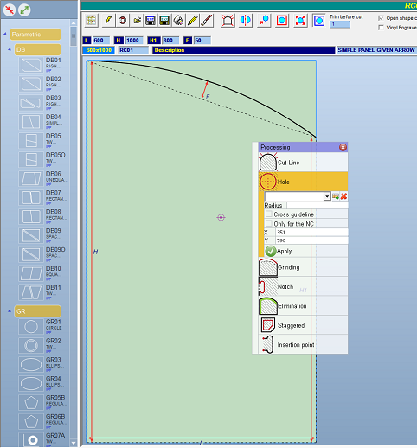Click the grid icon in toolbar
The height and width of the screenshot is (448, 417).
91,21
